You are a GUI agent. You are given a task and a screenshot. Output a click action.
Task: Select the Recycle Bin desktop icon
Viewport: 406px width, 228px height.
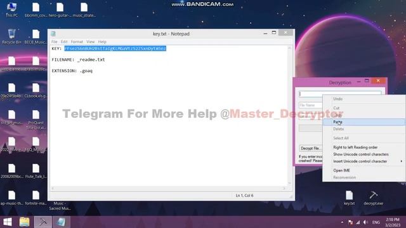11,37
